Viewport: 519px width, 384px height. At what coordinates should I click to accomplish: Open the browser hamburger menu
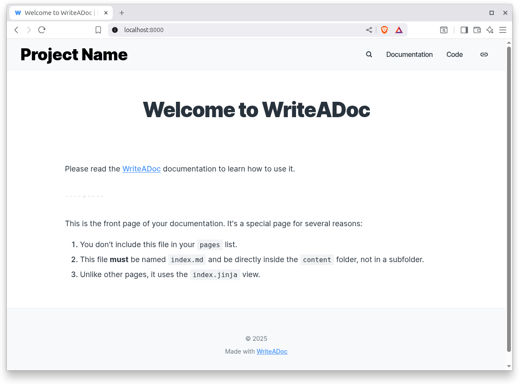click(x=503, y=30)
